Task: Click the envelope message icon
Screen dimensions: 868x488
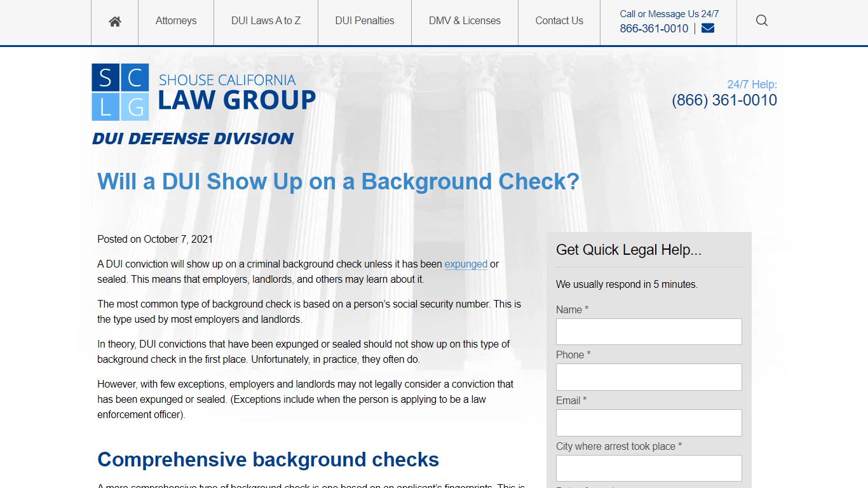Action: click(708, 29)
